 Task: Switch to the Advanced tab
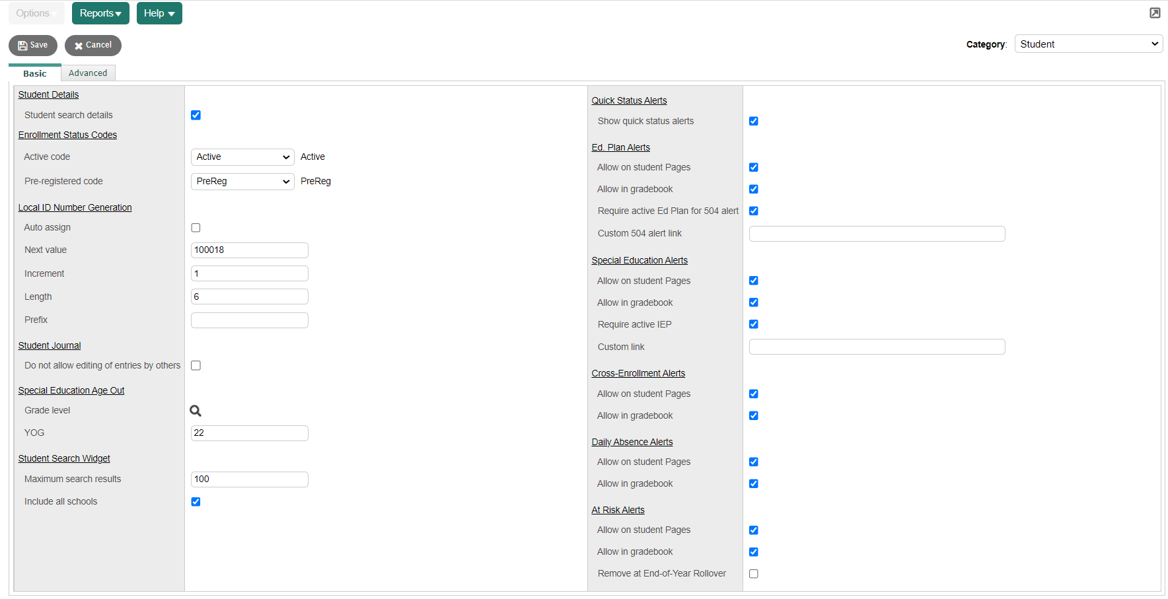click(x=88, y=73)
